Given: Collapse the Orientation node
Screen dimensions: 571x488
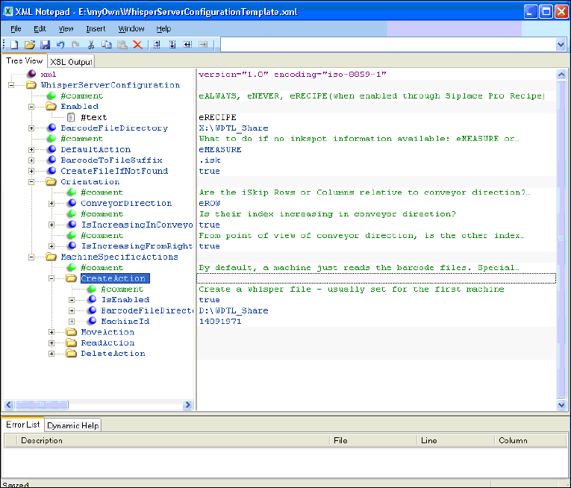Looking at the screenshot, I should click(x=32, y=181).
